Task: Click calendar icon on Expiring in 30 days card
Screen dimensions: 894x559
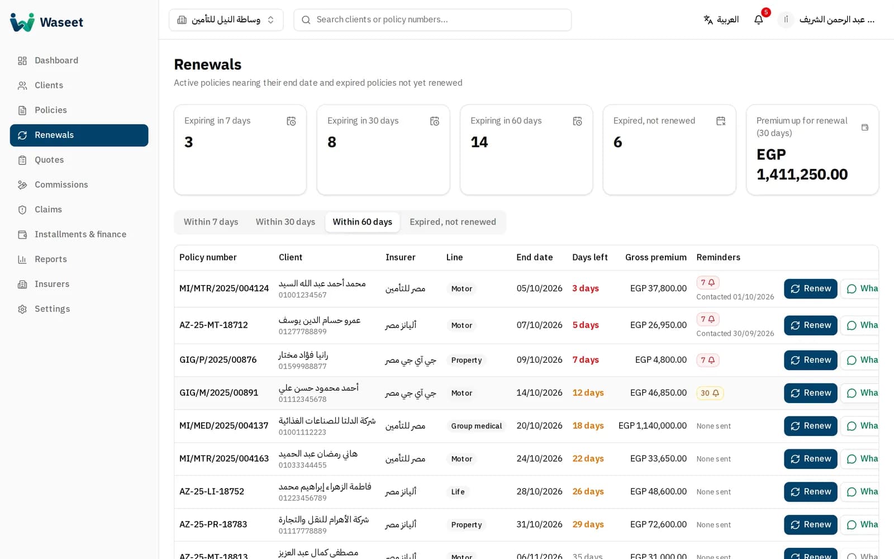Action: [x=434, y=121]
